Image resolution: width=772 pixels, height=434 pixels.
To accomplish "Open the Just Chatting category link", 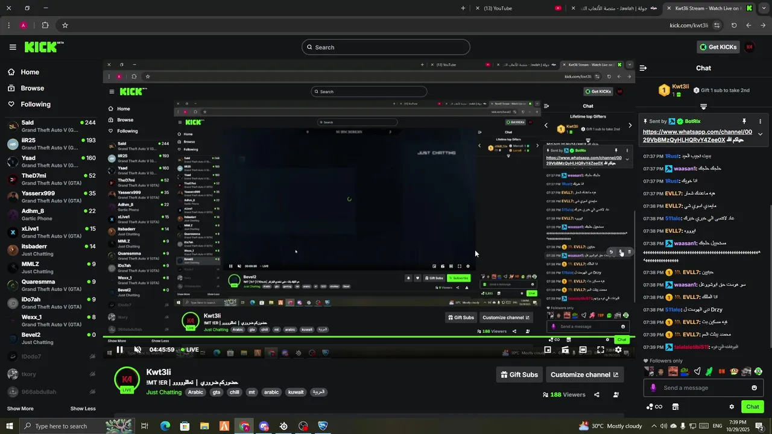I will 164,392.
